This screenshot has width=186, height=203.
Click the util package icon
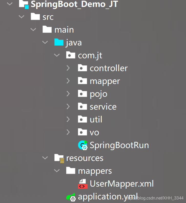[x=82, y=119]
